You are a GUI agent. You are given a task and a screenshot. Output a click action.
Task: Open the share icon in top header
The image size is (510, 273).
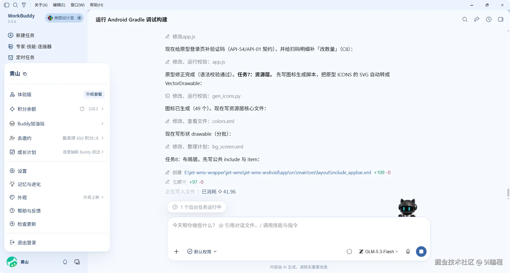click(x=477, y=19)
